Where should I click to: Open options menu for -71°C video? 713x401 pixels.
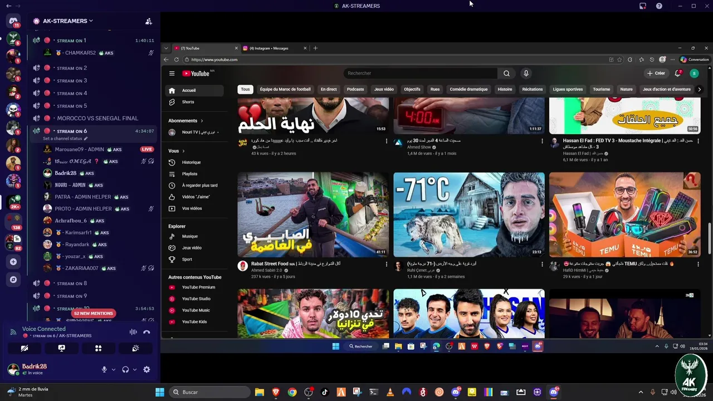click(x=542, y=264)
